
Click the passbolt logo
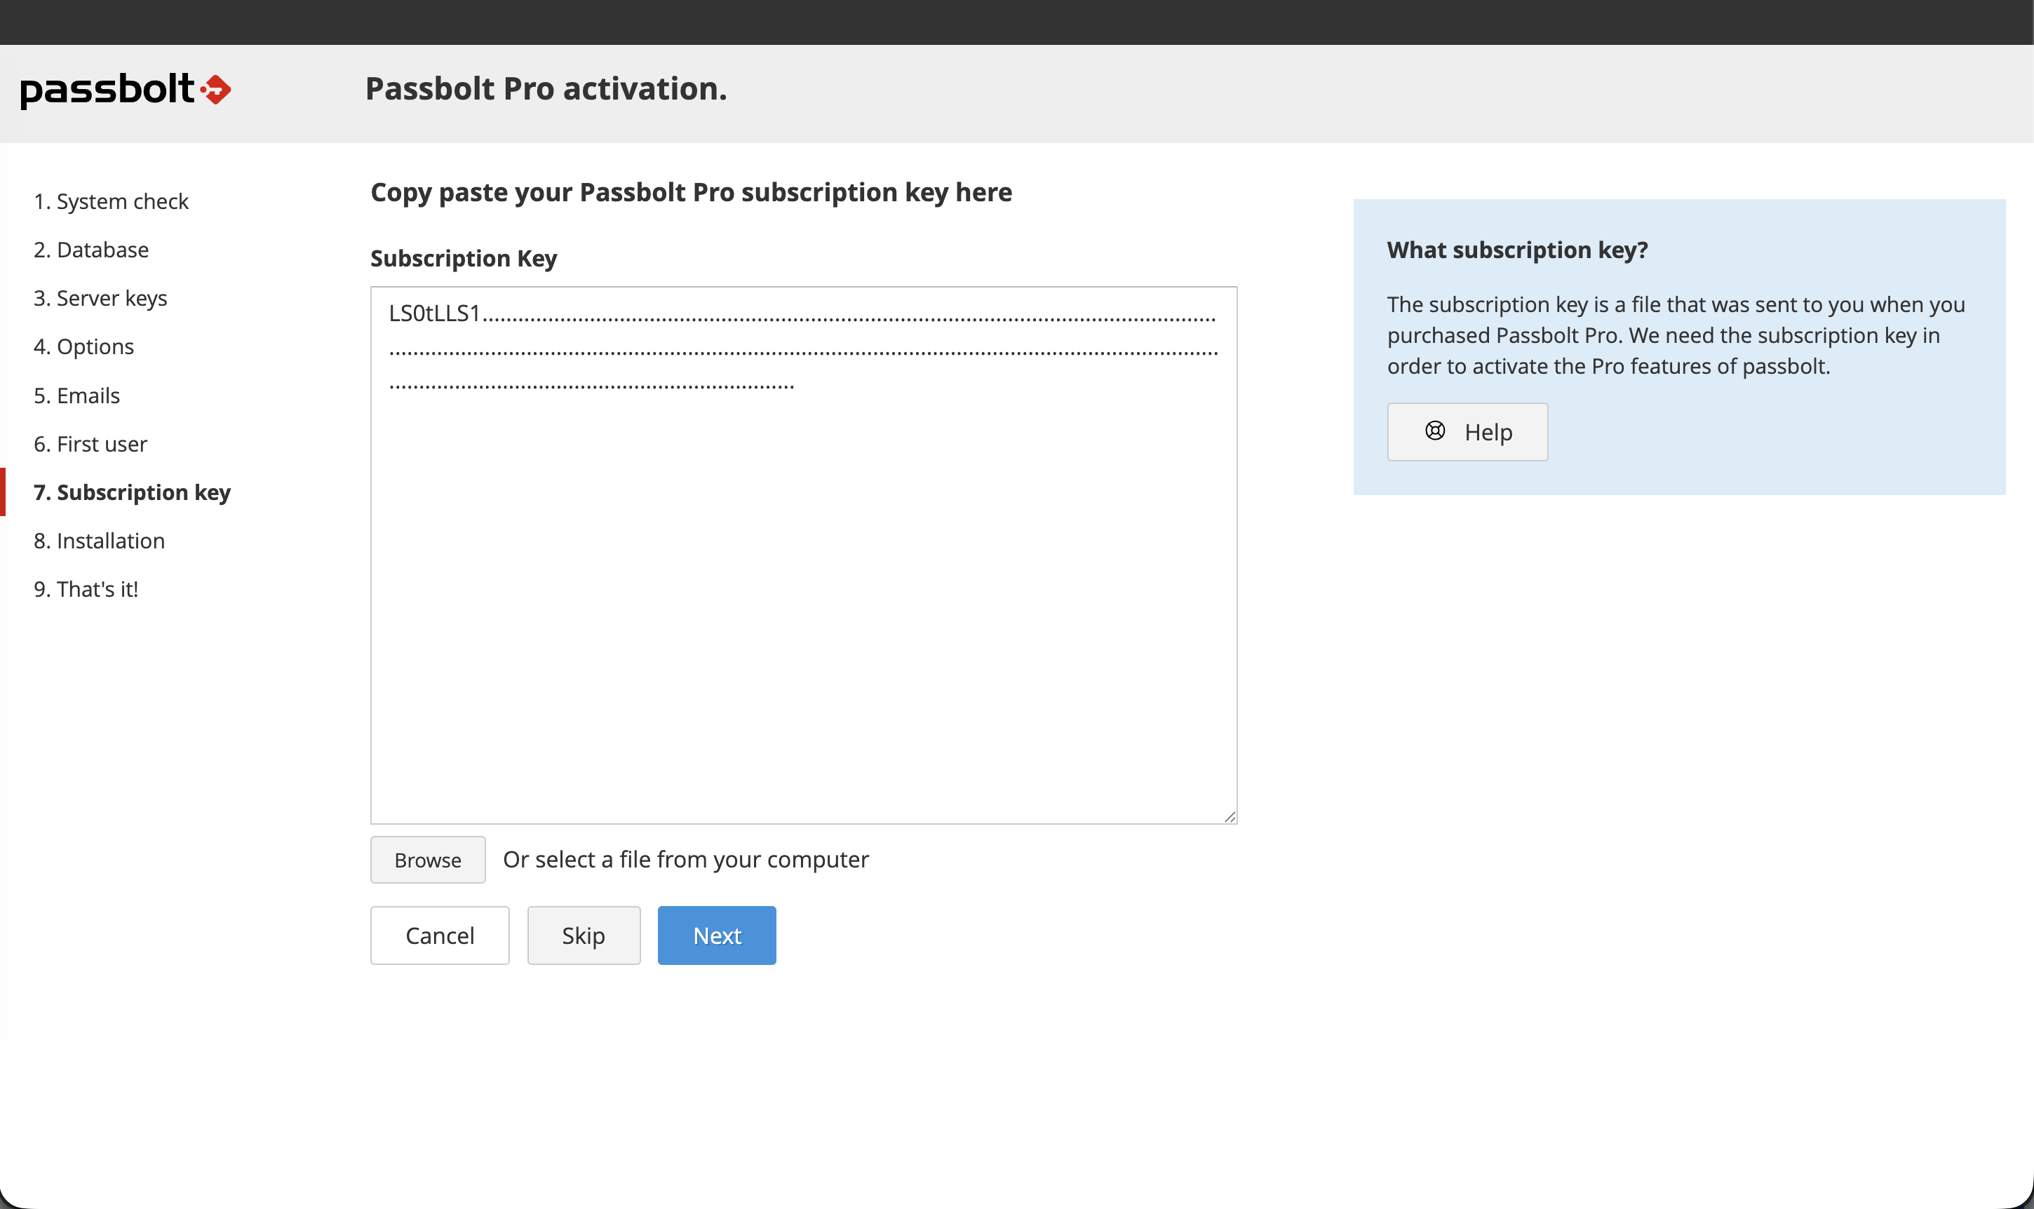coord(126,90)
